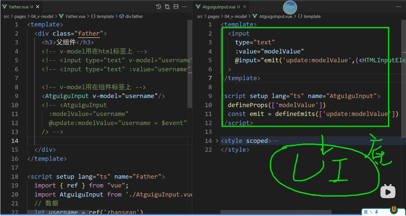Click "defineProps(['modelValue'])" line
Viewport: 406px width, 216px height.
tap(277, 105)
